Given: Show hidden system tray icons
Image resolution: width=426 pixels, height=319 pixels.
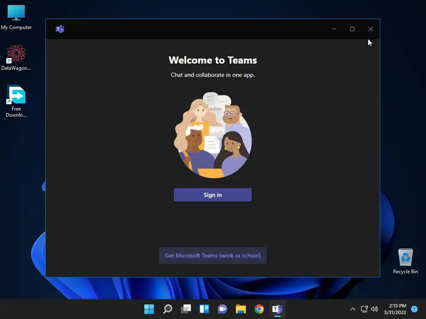Looking at the screenshot, I should [x=353, y=309].
